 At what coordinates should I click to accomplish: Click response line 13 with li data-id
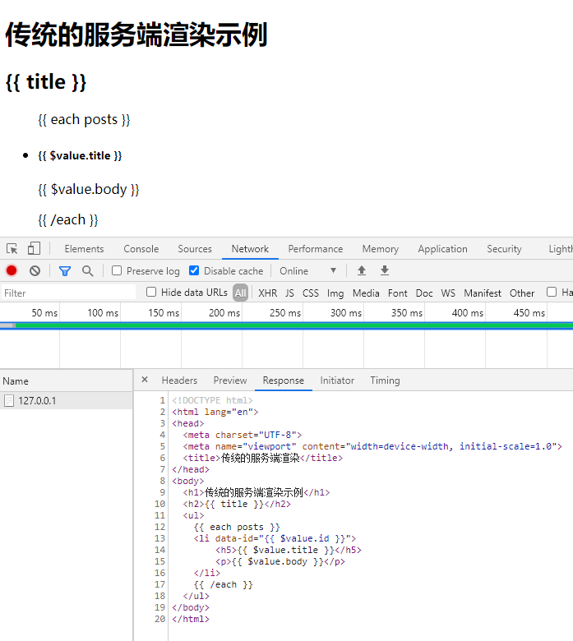tap(275, 538)
